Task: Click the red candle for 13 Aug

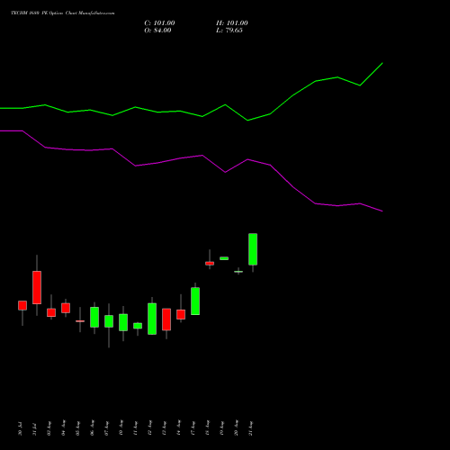Action: point(166,319)
